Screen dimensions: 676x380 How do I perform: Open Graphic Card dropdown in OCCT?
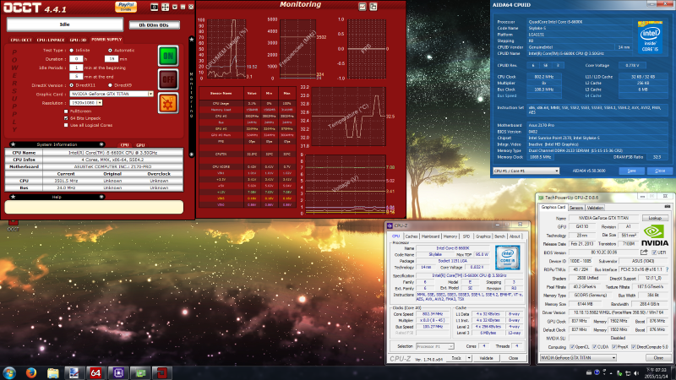coord(150,94)
